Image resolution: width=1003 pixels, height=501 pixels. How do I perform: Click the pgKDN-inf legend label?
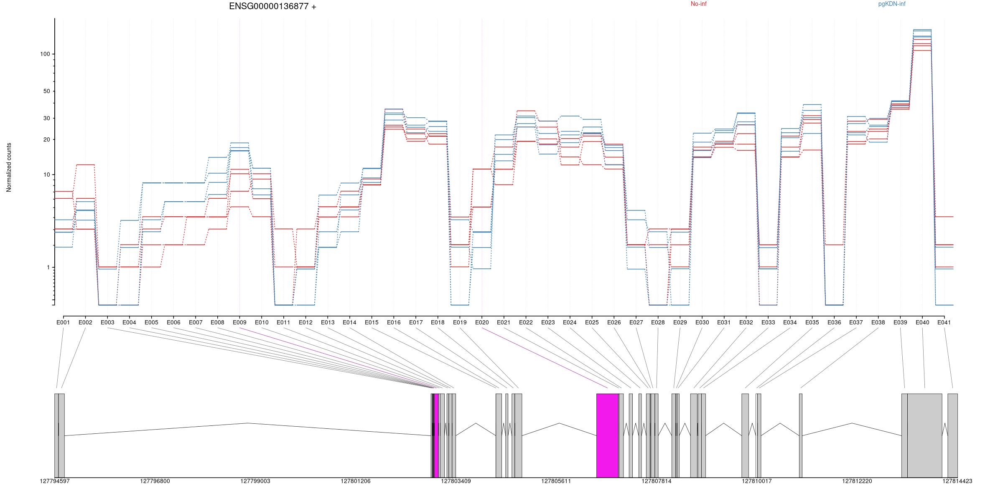(x=891, y=4)
